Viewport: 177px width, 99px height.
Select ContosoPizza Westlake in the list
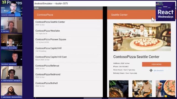click(x=68, y=32)
